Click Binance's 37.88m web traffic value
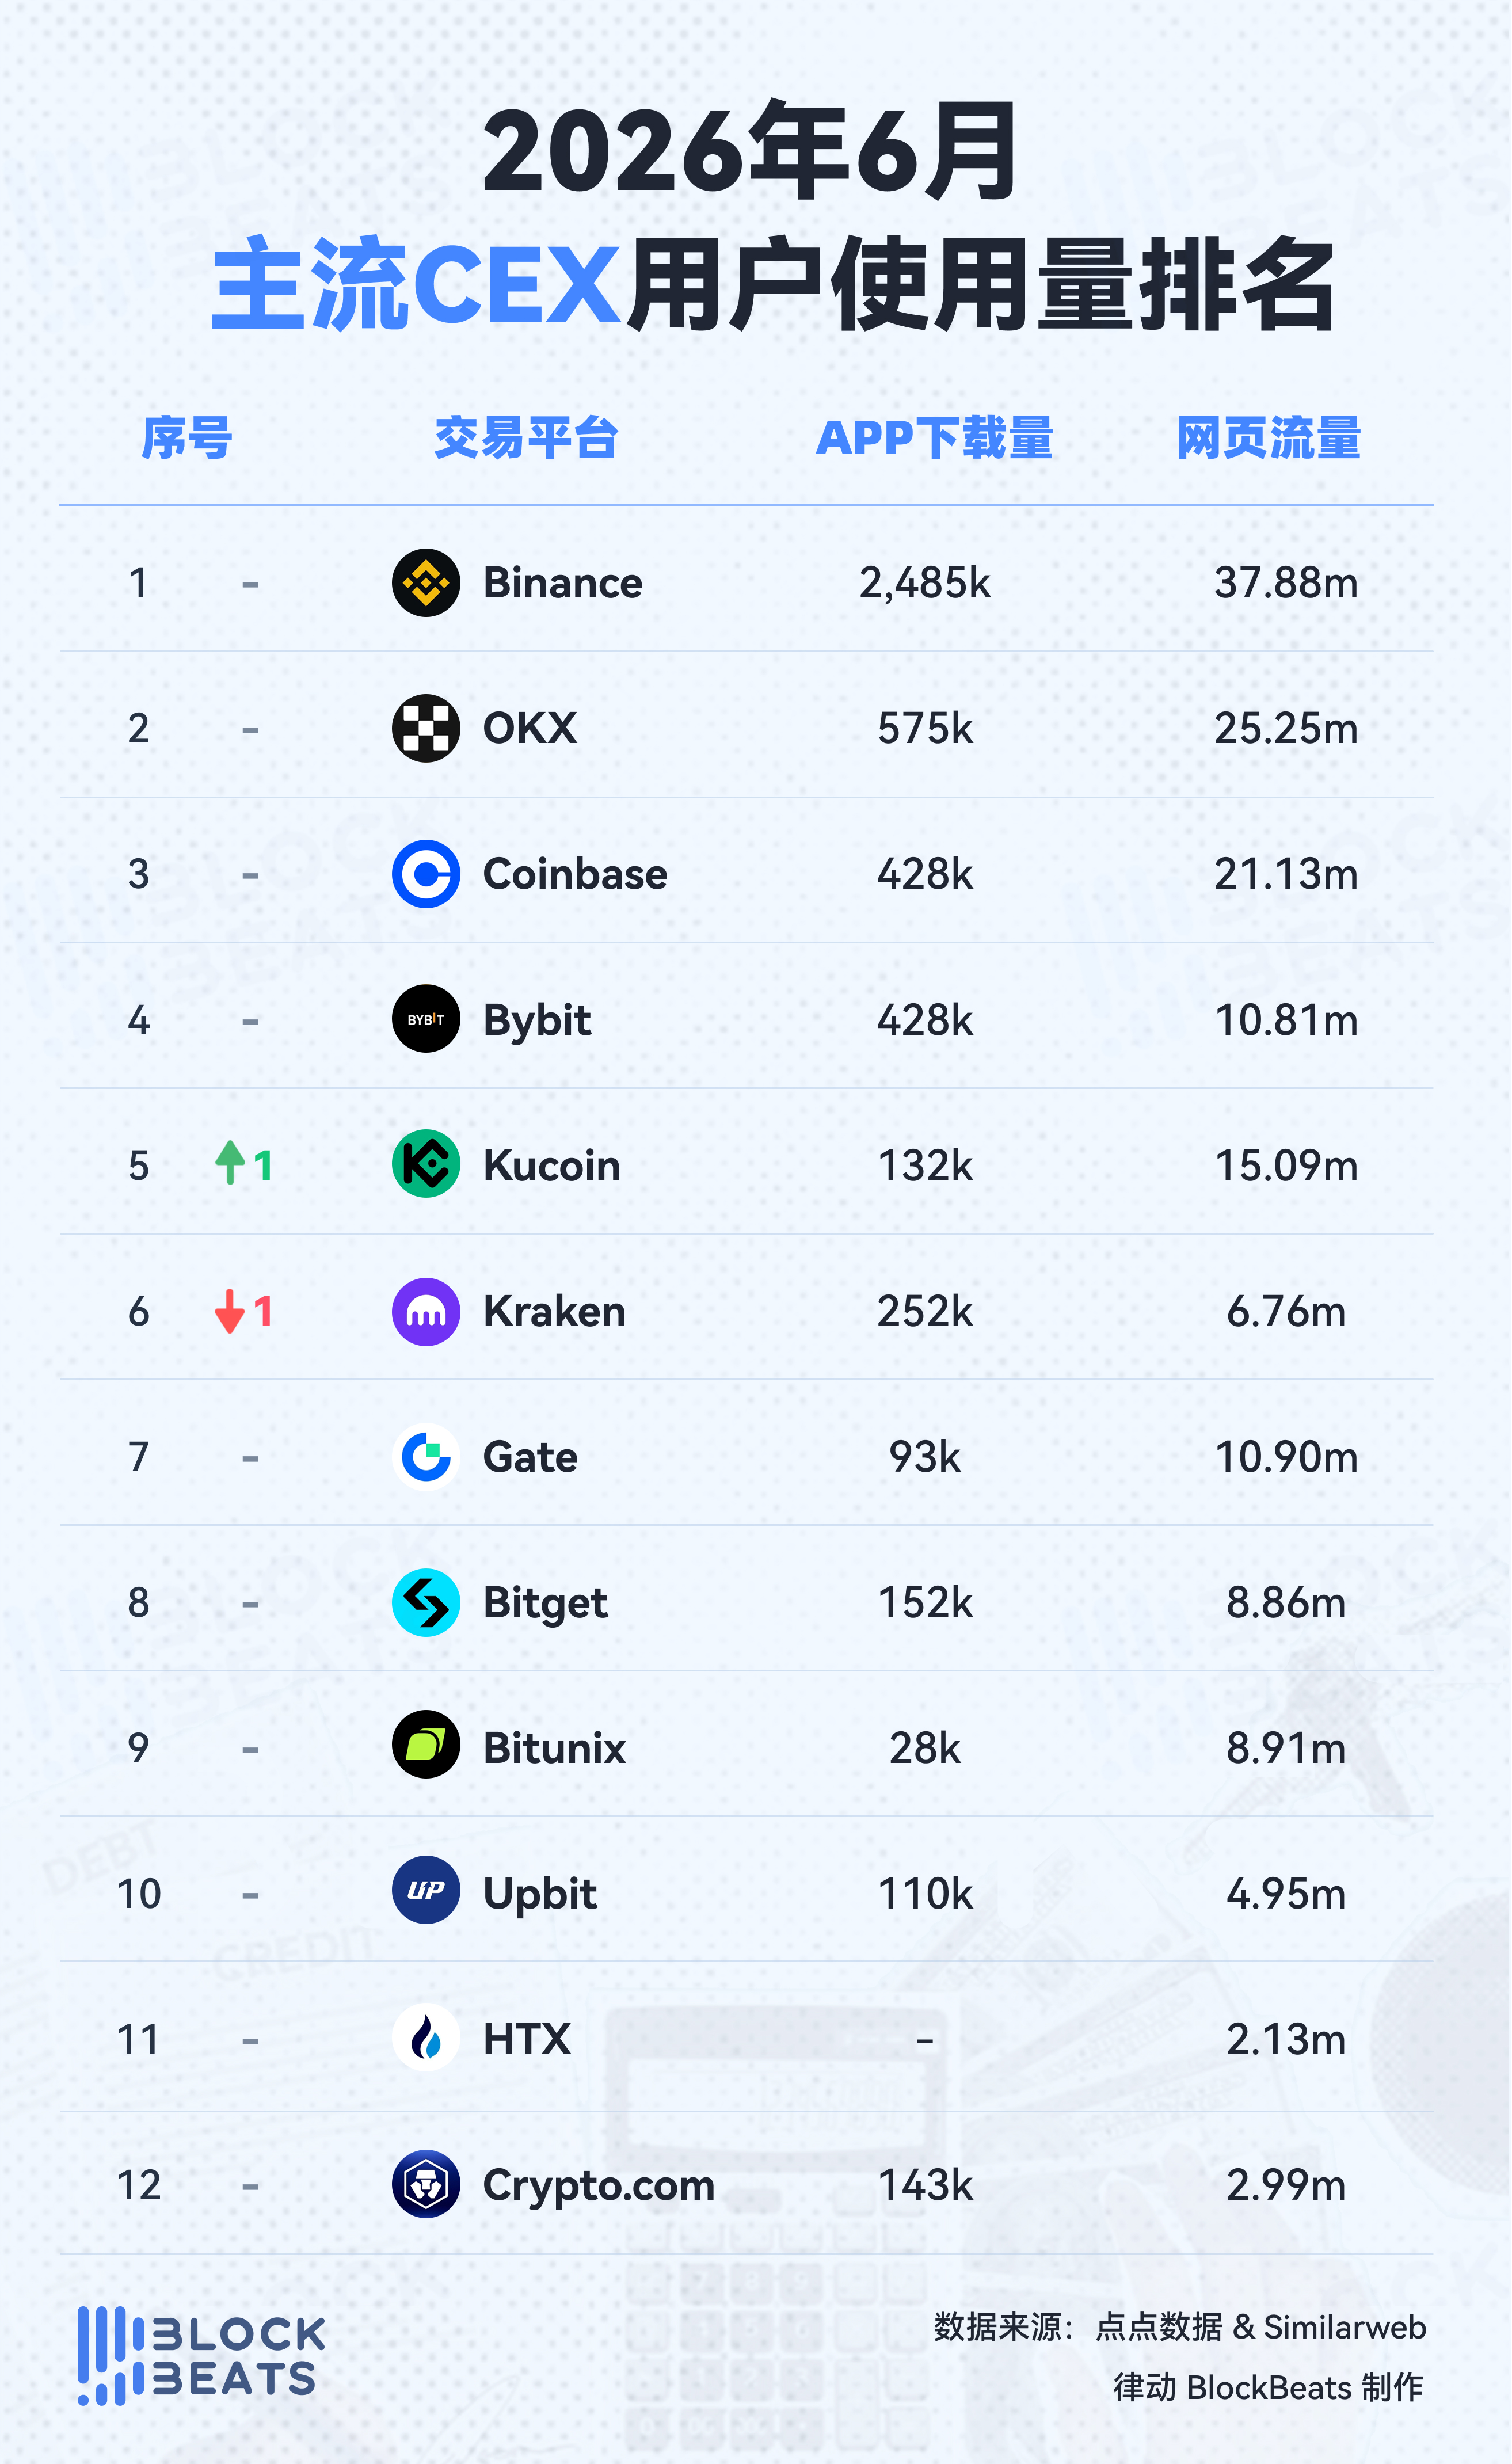Viewport: 1512px width, 2464px height. coord(1286,583)
